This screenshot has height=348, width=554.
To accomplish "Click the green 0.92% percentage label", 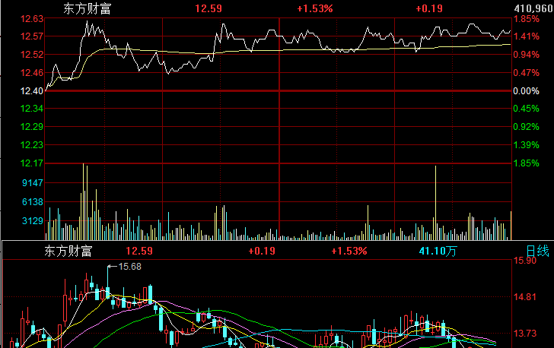I will coord(526,127).
